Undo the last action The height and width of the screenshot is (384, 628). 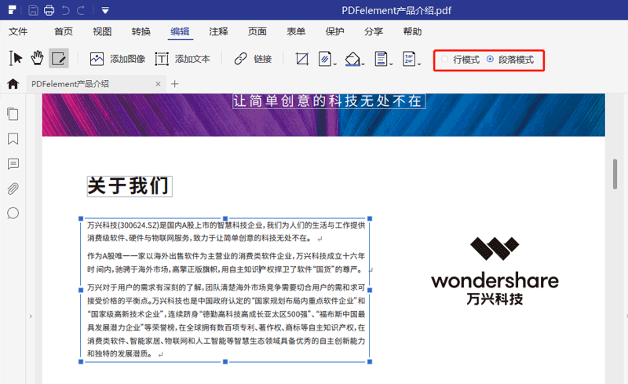point(65,10)
